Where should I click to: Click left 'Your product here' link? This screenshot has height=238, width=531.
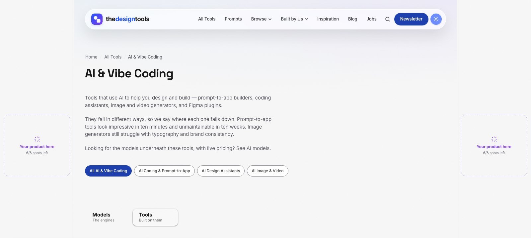[x=37, y=147]
